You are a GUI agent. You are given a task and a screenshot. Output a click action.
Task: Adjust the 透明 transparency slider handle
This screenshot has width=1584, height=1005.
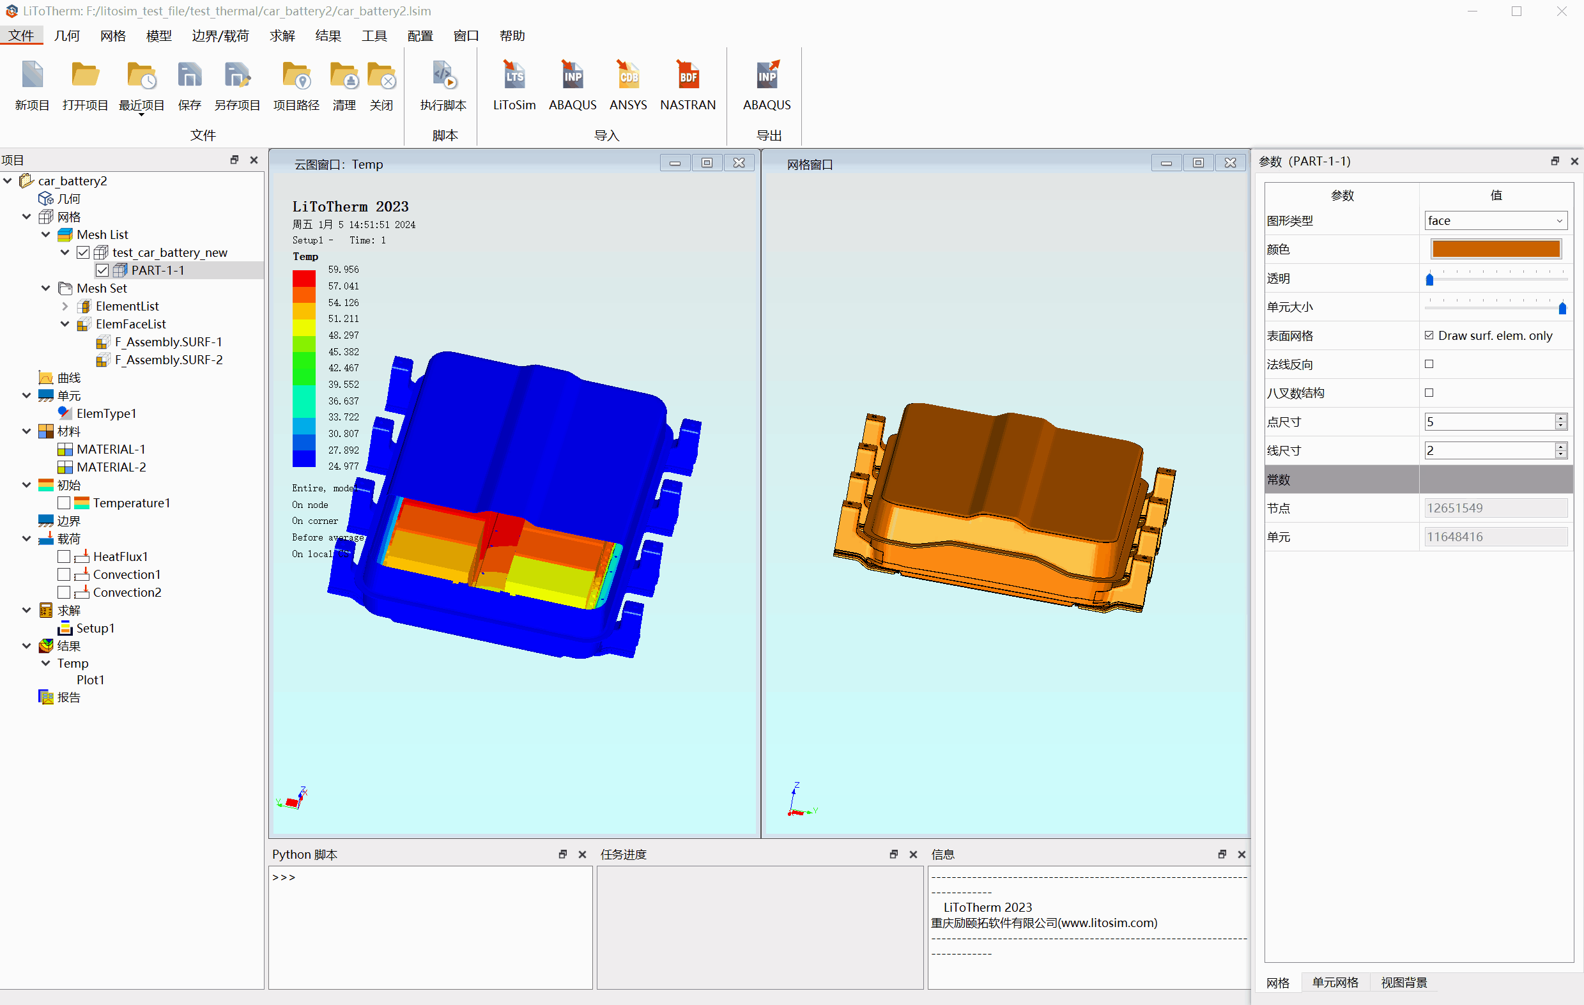(1429, 279)
